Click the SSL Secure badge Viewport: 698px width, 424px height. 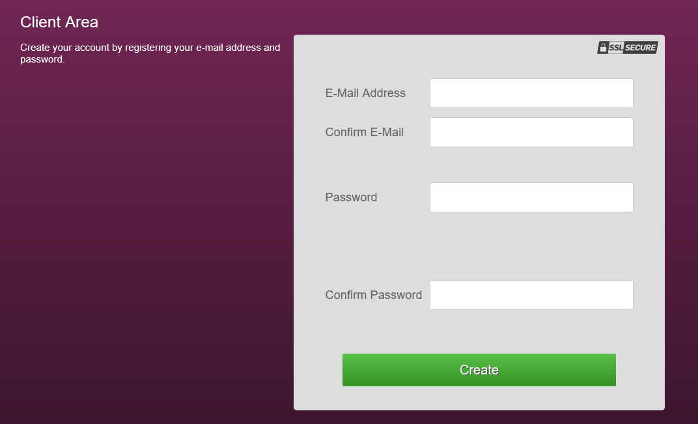[628, 48]
